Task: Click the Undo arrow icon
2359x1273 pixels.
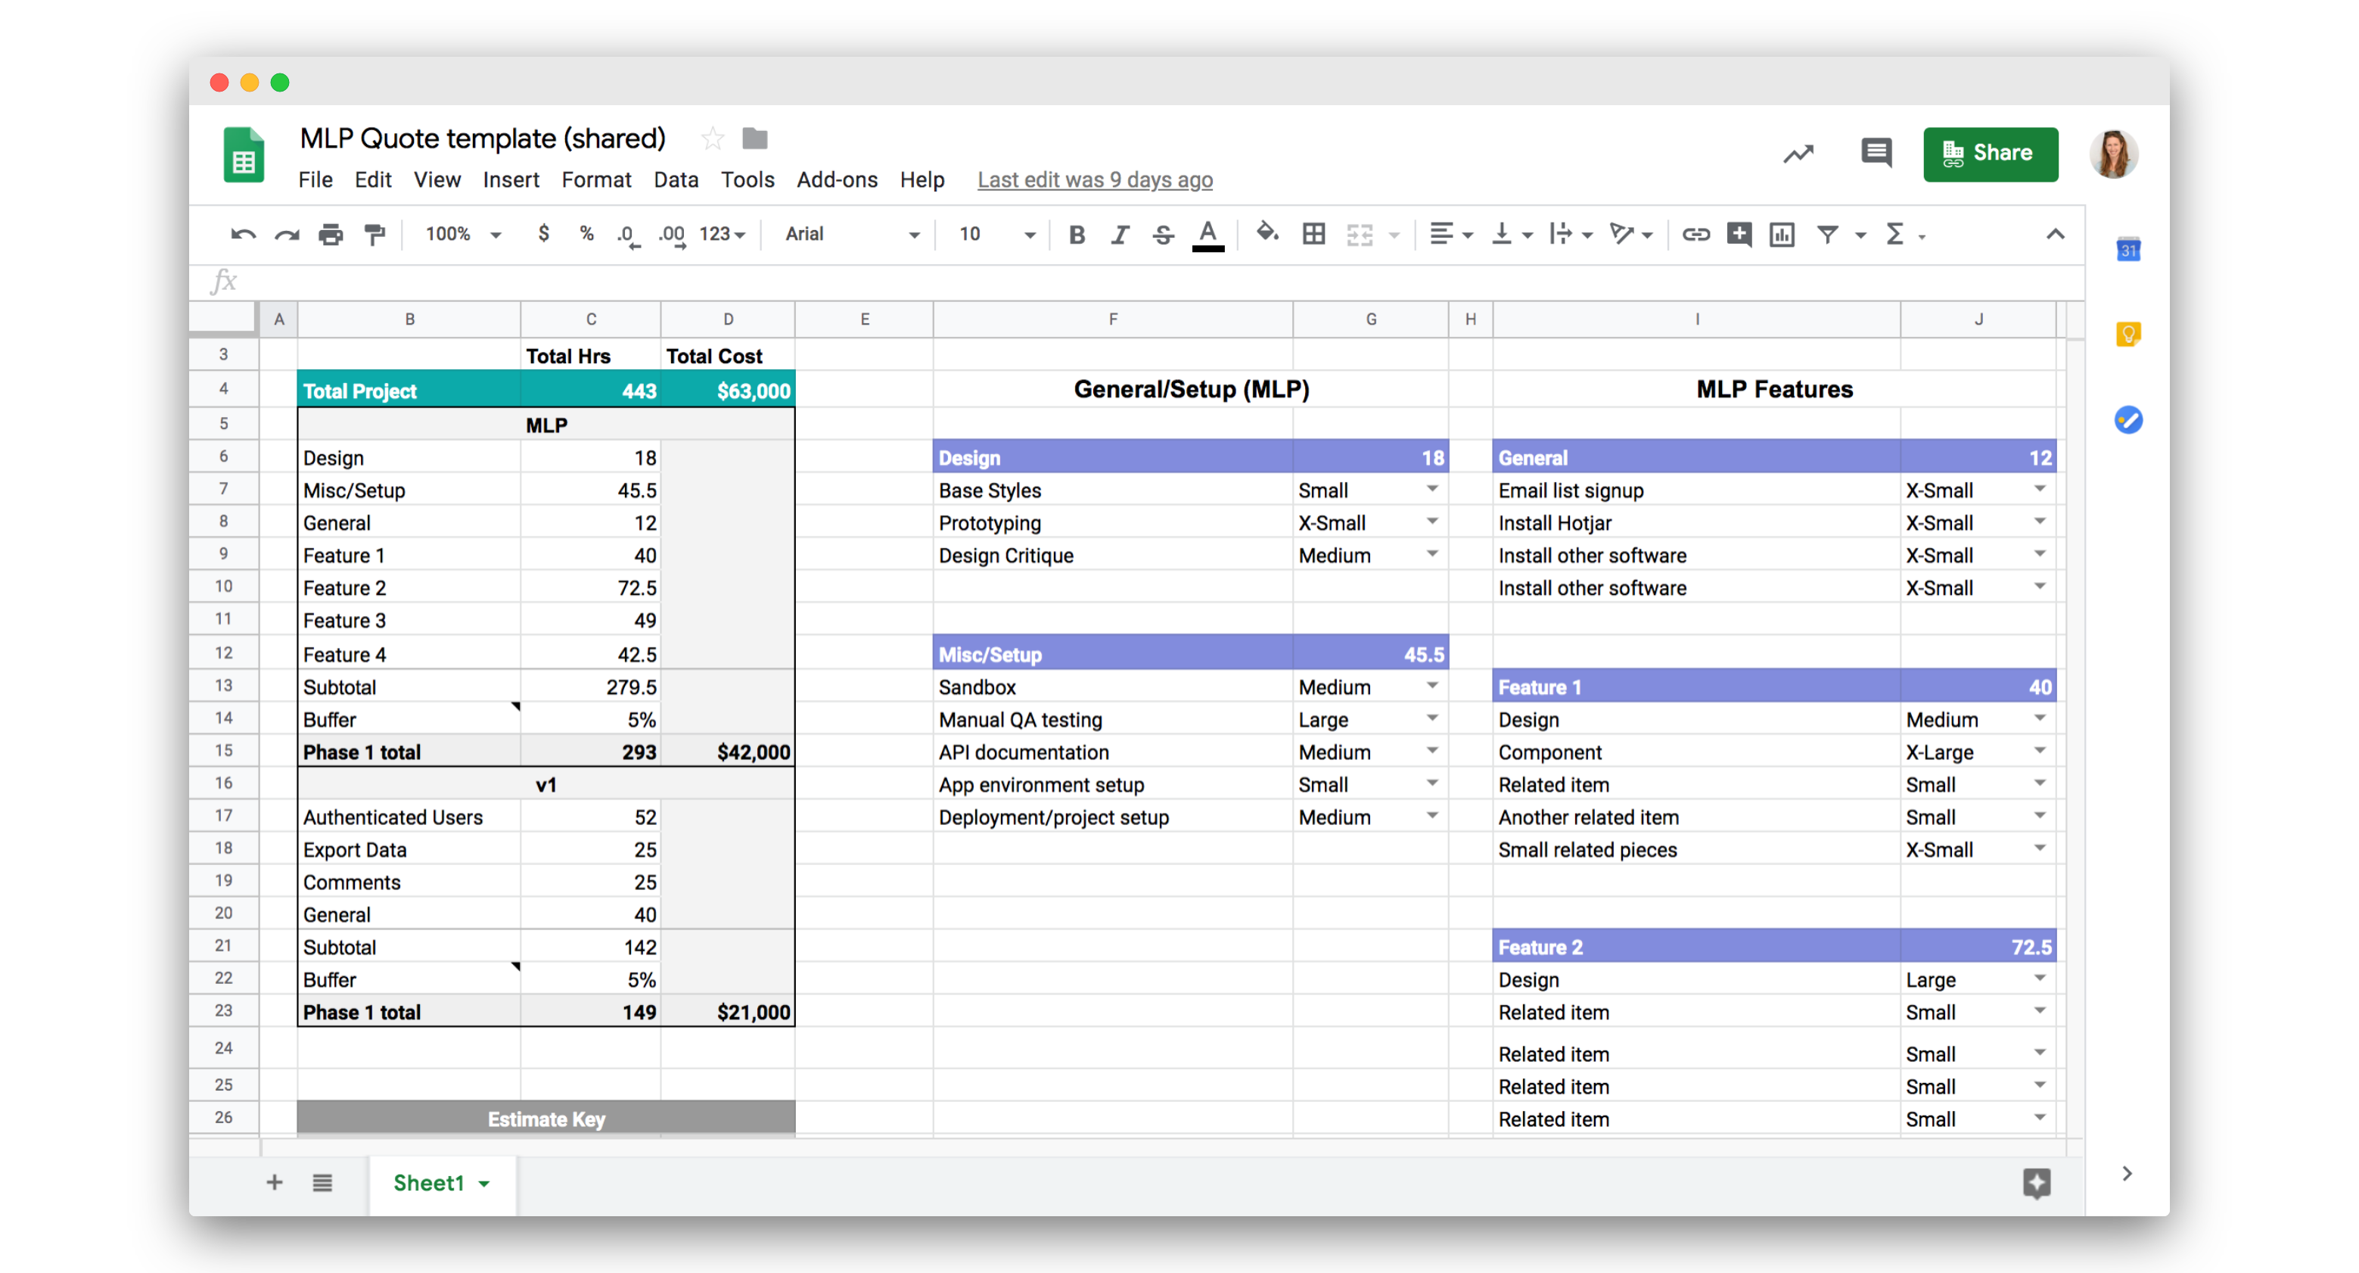Action: pos(243,235)
